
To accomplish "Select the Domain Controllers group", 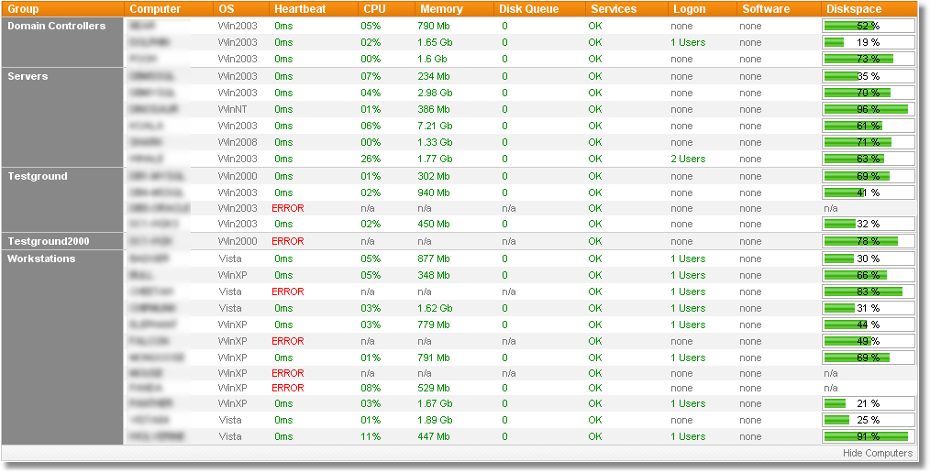I will [56, 26].
